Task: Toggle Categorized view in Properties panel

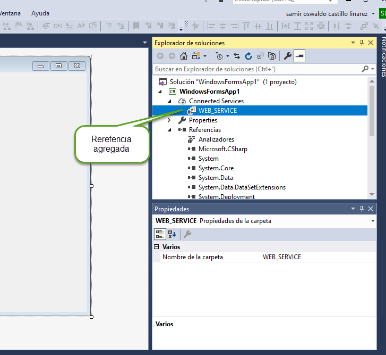Action: pos(160,234)
